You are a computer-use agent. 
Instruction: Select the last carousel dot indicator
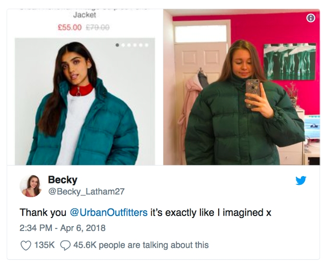pyautogui.click(x=147, y=45)
